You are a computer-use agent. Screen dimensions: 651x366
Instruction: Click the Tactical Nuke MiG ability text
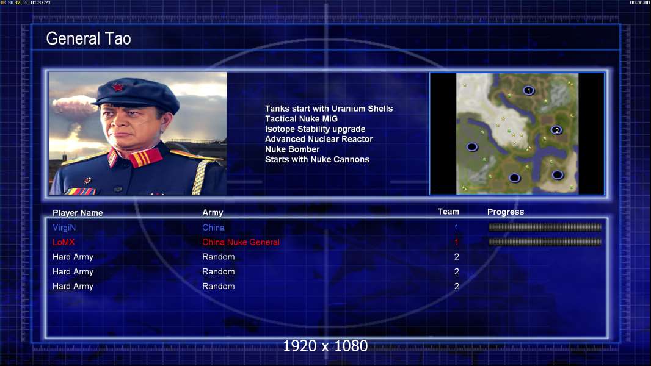pos(302,118)
